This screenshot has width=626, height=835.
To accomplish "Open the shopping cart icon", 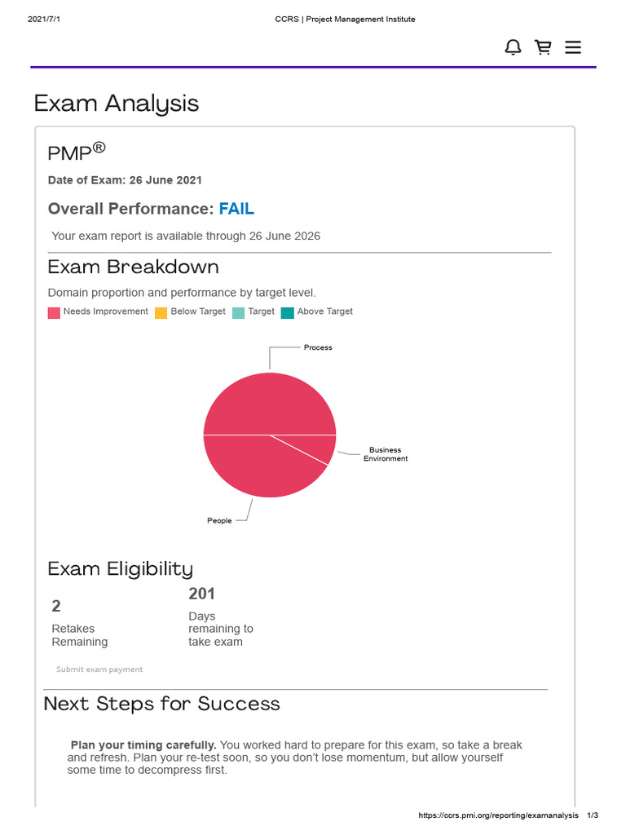I will [543, 47].
